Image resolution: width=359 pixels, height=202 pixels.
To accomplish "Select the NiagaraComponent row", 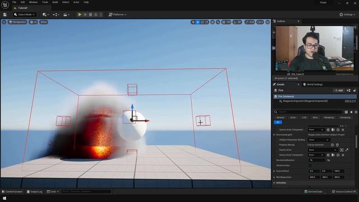I will tap(305, 101).
